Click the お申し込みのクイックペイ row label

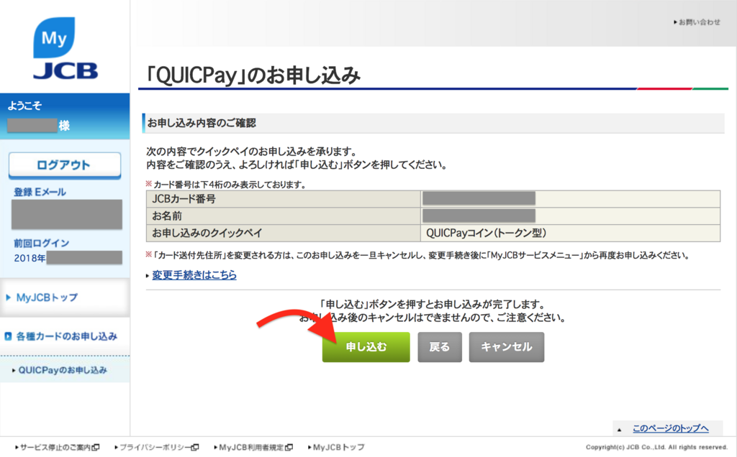(207, 233)
